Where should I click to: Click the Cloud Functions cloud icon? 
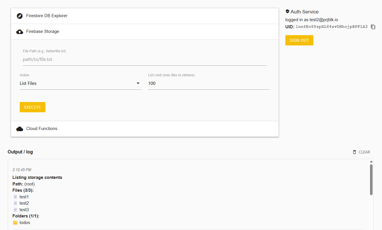click(x=20, y=129)
